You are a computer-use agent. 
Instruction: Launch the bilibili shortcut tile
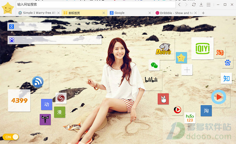151,80
